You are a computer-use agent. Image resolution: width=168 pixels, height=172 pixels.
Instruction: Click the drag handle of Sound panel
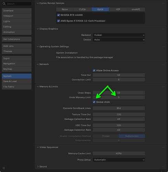point(163,167)
